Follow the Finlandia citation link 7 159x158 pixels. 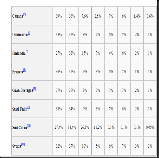[x=27, y=52]
